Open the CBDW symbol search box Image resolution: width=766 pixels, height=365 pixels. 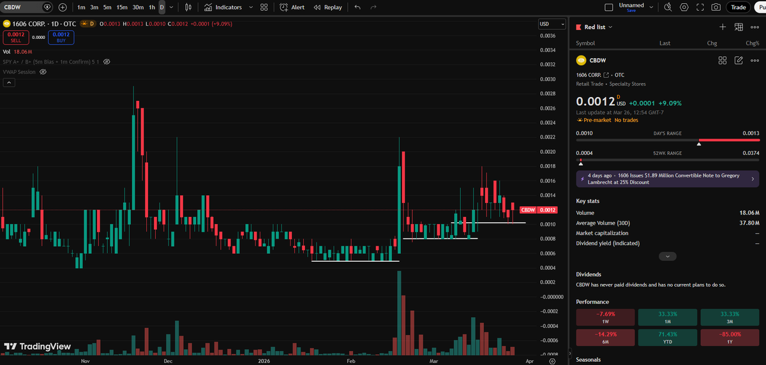[27, 7]
